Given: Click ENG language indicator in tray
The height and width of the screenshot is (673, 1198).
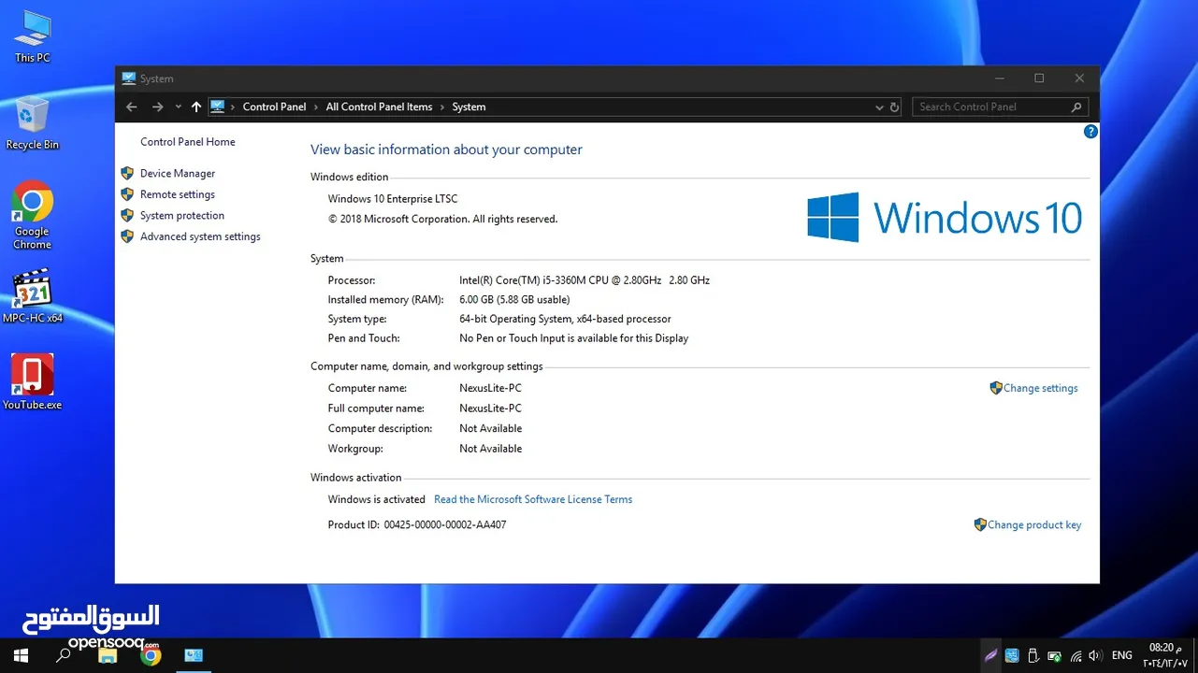Looking at the screenshot, I should [x=1122, y=655].
